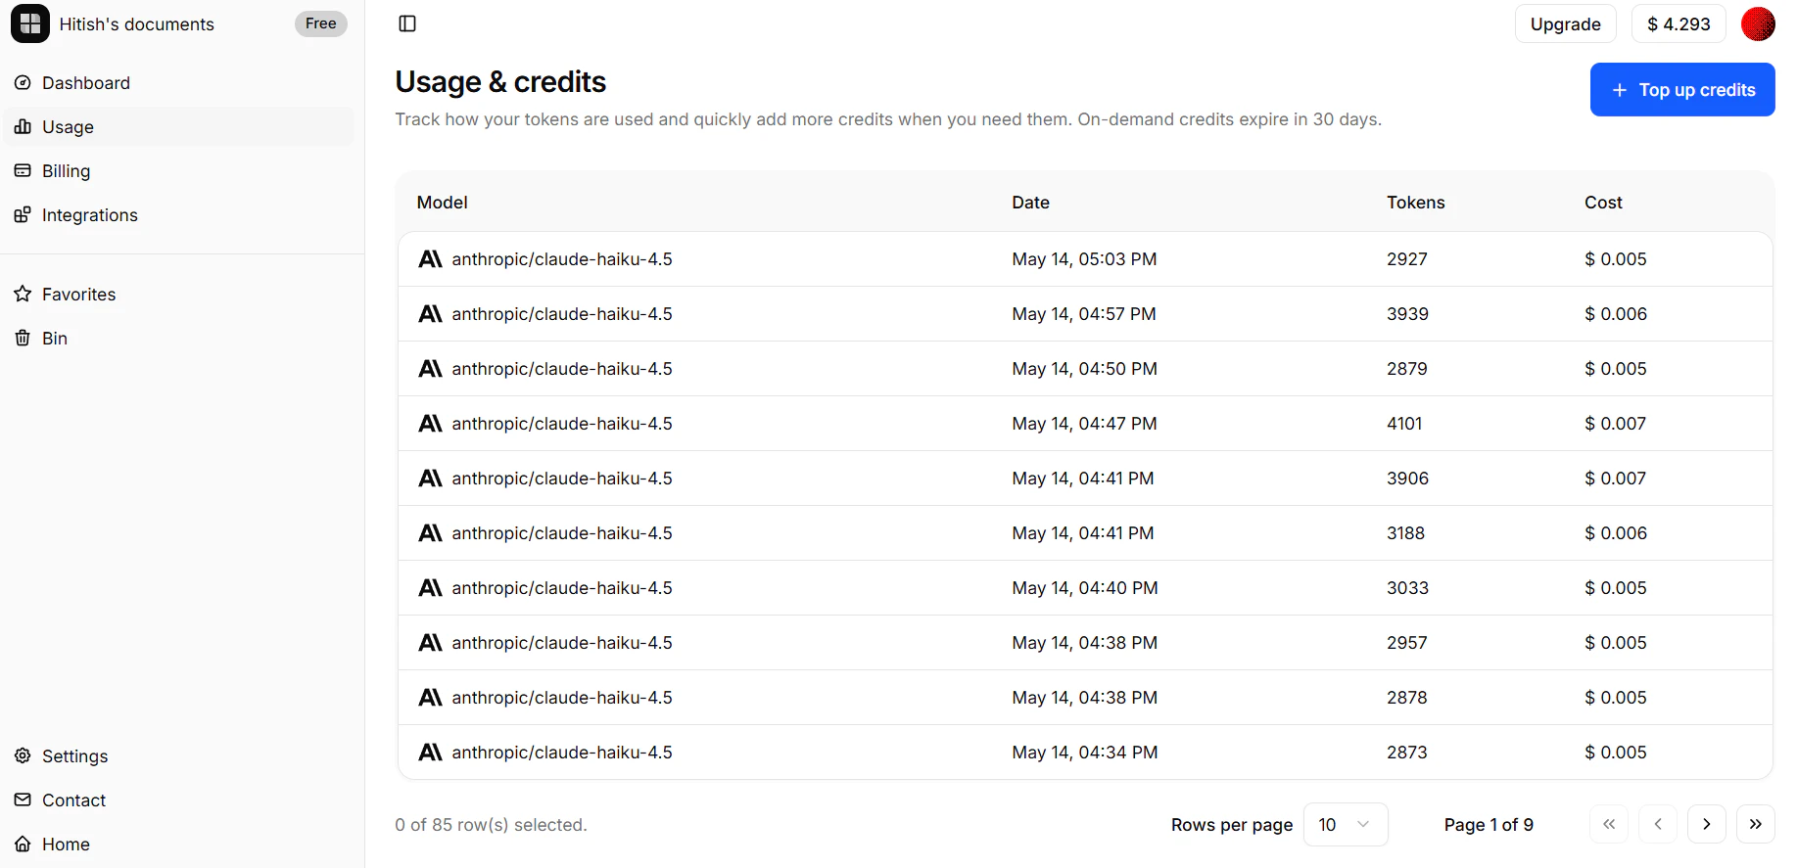
Task: Click the token count 3906
Action: click(x=1408, y=479)
